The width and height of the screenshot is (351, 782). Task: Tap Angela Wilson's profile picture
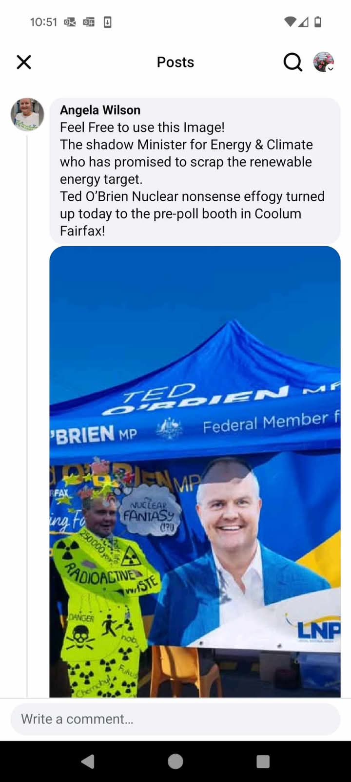point(27,114)
